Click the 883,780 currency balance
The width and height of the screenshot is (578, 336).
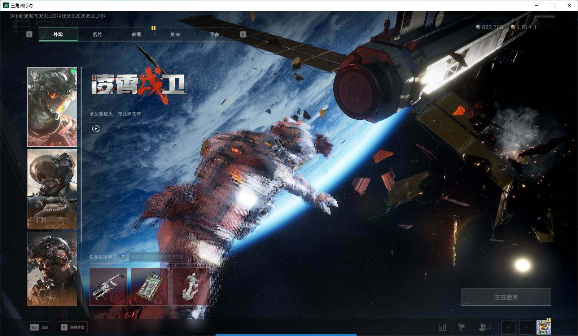(x=489, y=27)
